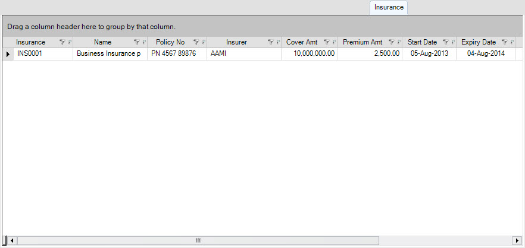Viewport: 525px width, 248px height.
Task: Open the filter icon on Insurance column
Action: click(x=62, y=42)
